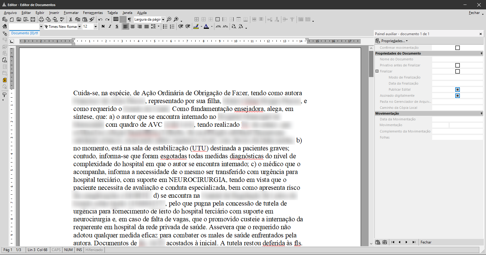Click Fechar at the panel bottom
The height and width of the screenshot is (255, 486).
coord(426,242)
